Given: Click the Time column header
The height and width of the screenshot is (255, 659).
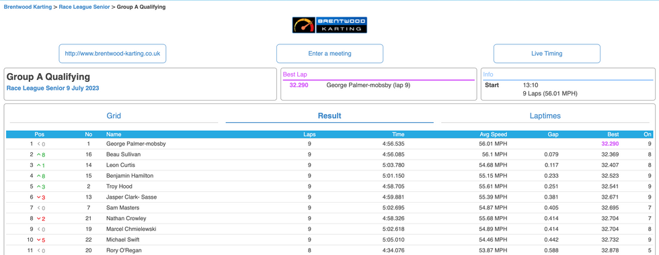Looking at the screenshot, I should coord(398,135).
